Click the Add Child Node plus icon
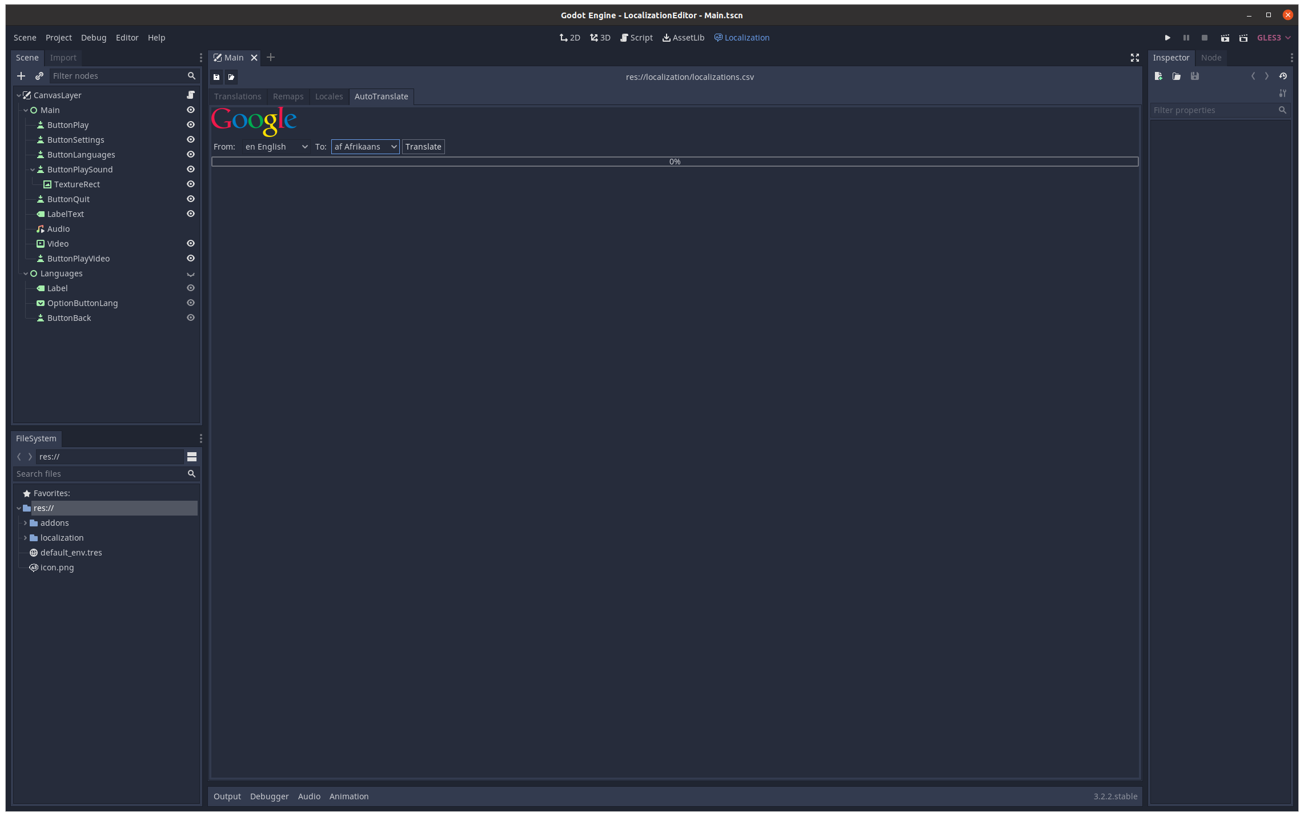Image resolution: width=1304 pixels, height=817 pixels. click(x=21, y=76)
